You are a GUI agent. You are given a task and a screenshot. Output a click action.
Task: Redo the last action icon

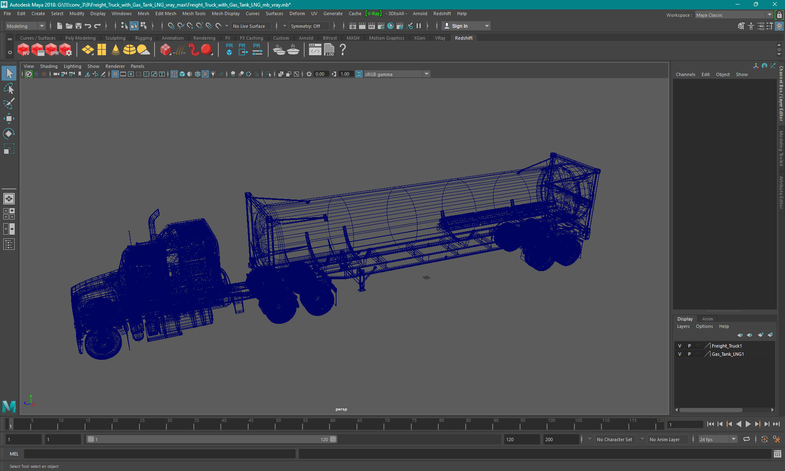coord(97,26)
